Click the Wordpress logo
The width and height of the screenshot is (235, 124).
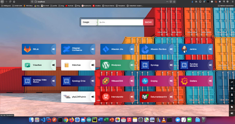point(106,65)
